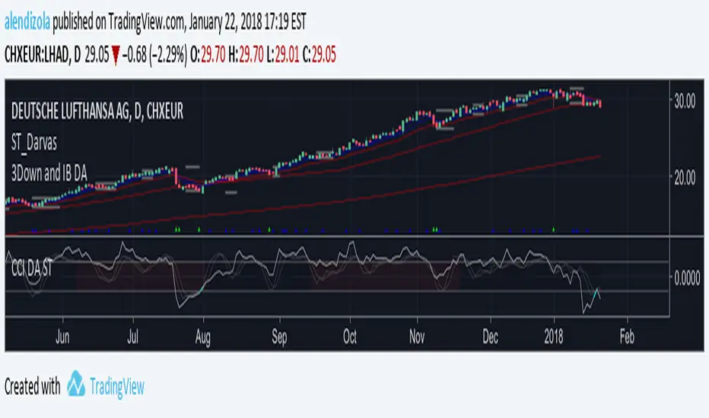Click the Sep label on time axis
Screen dimensions: 709x418
tap(279, 337)
